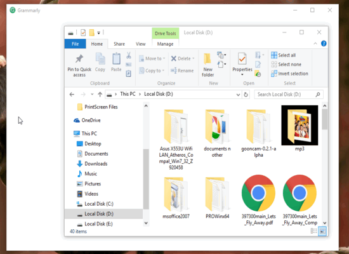Click the Drive Tools contextual tab

pos(166,34)
